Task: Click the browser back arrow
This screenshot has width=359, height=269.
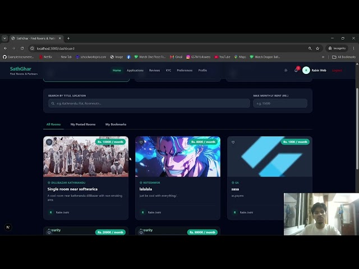Action: click(x=5, y=48)
